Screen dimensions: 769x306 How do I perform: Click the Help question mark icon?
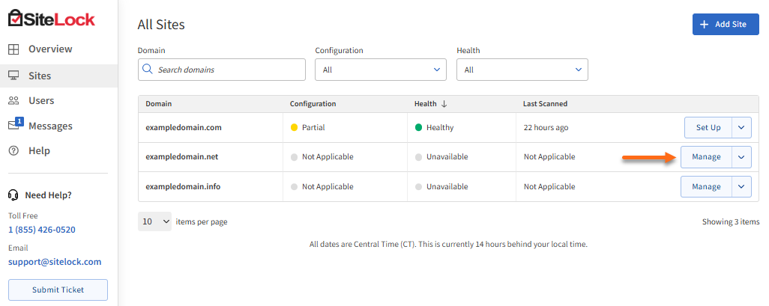click(13, 151)
